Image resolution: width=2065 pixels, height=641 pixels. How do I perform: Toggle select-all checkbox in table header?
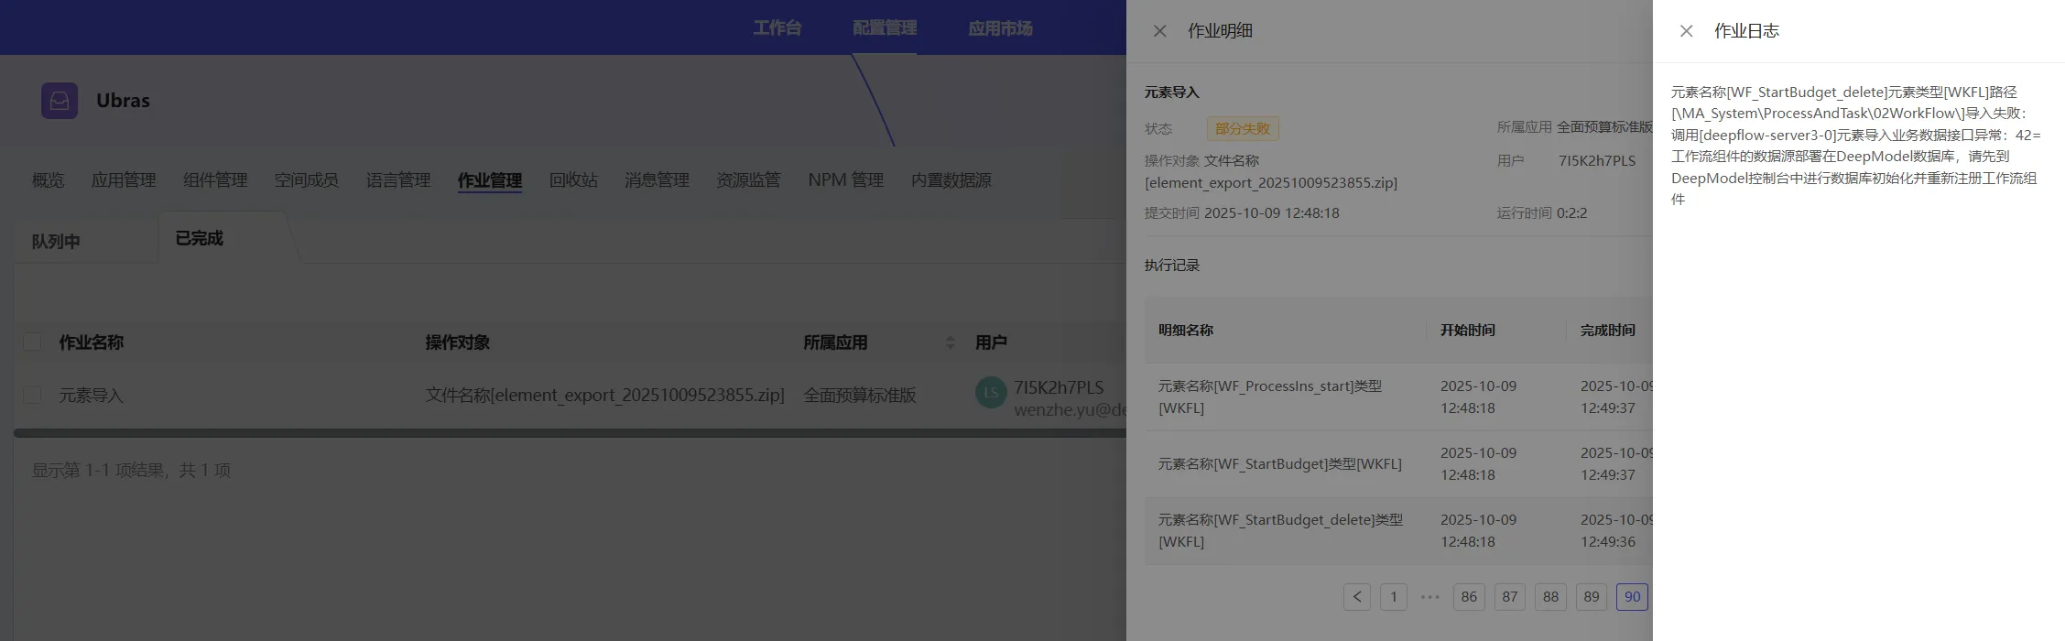(33, 342)
